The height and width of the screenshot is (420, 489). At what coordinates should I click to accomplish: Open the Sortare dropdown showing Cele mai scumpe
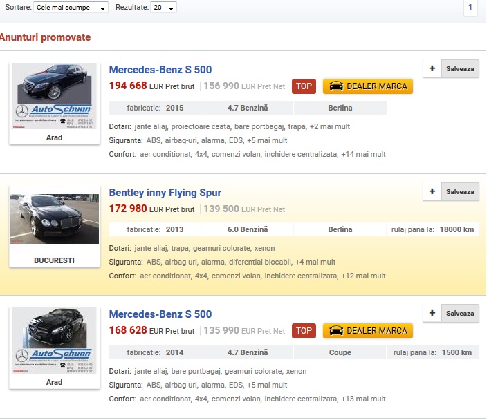click(71, 7)
